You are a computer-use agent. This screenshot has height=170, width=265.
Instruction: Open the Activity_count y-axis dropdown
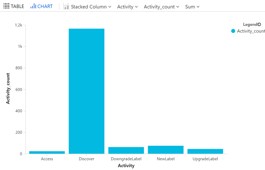click(x=161, y=7)
